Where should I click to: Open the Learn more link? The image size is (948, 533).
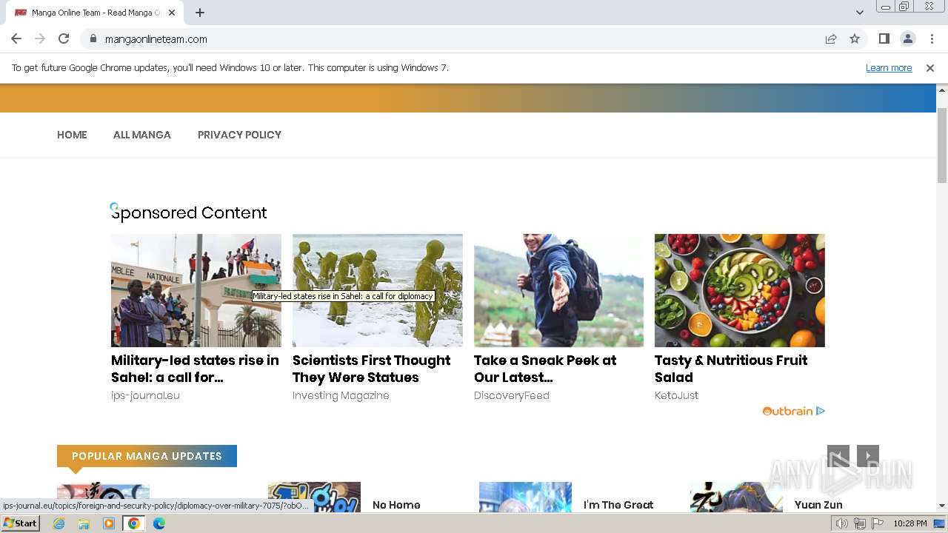coord(889,68)
